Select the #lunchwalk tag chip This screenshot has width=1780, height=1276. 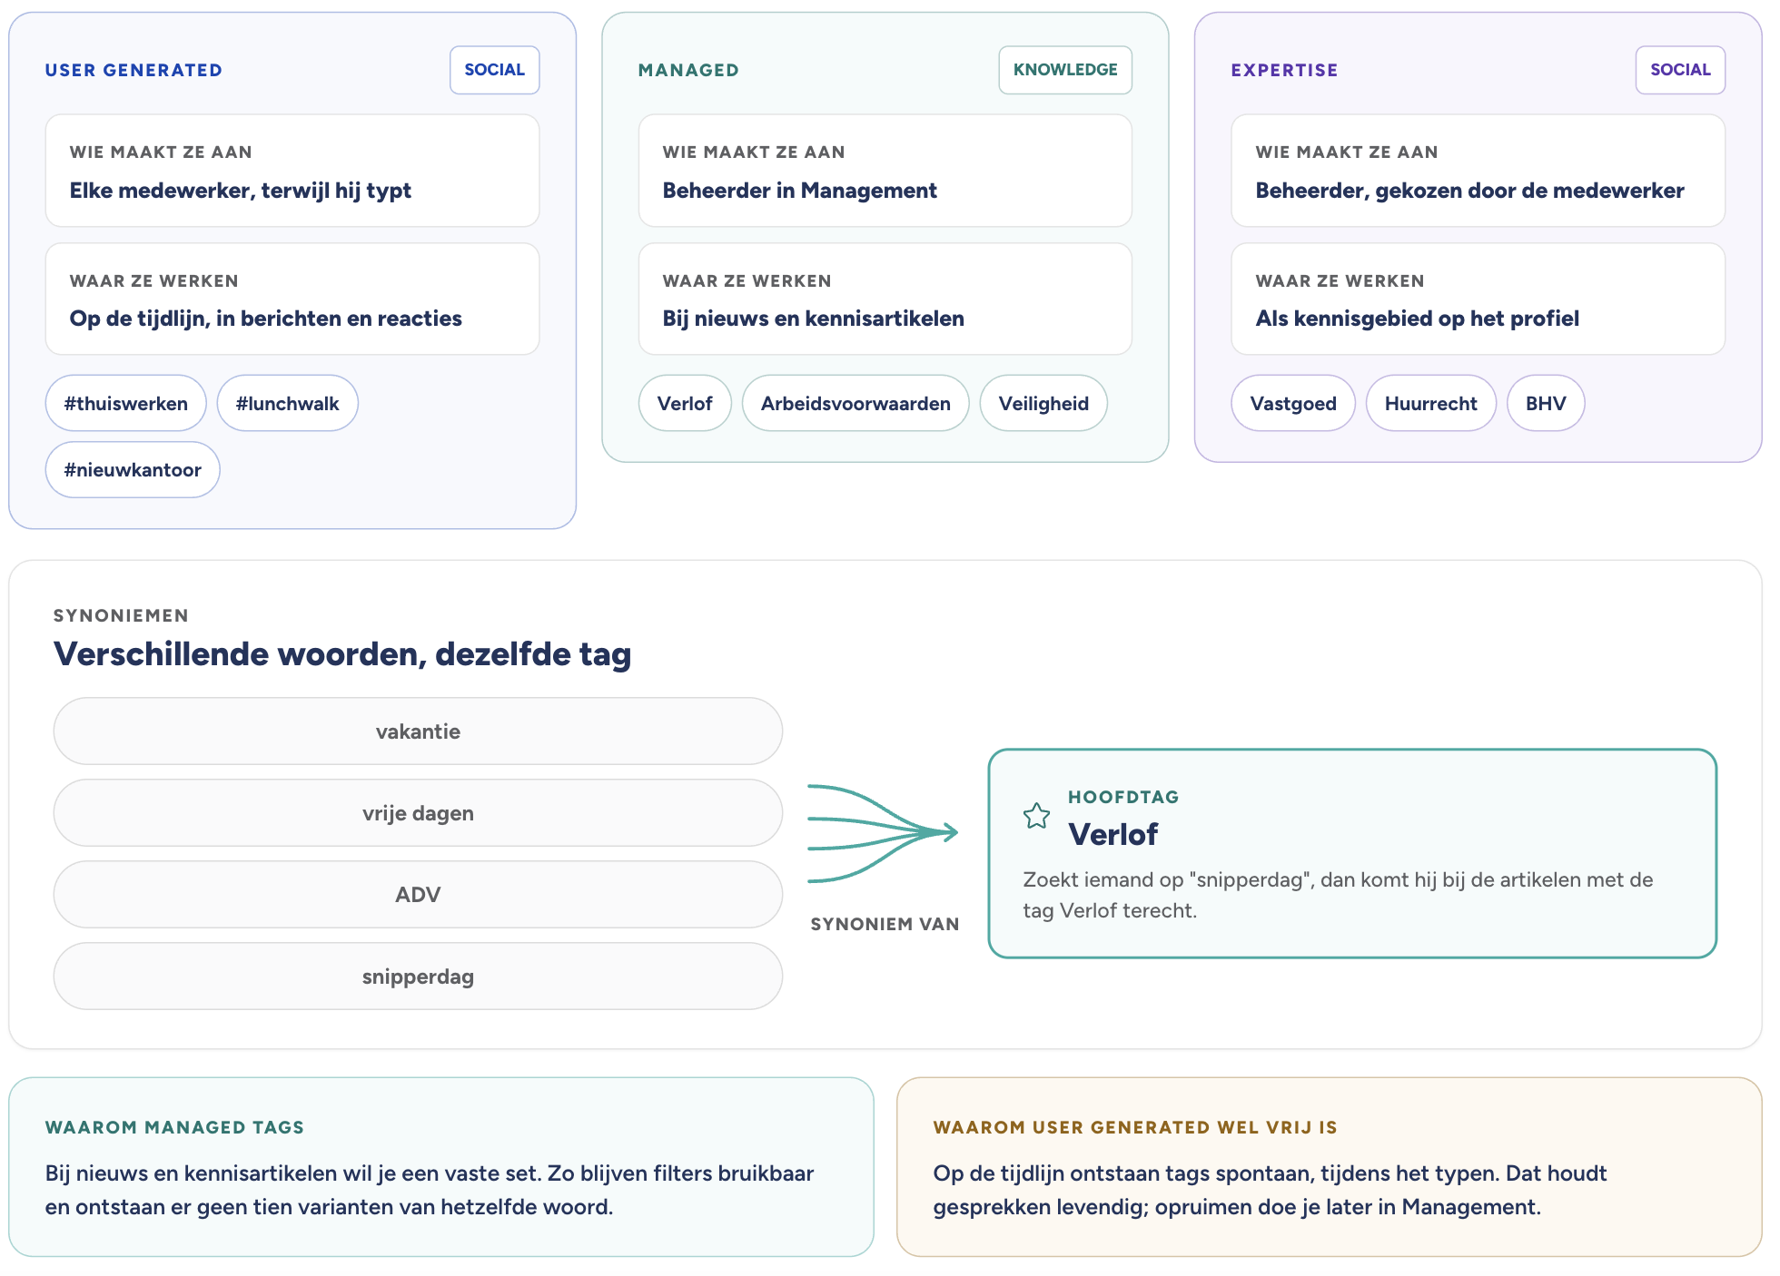tap(287, 403)
